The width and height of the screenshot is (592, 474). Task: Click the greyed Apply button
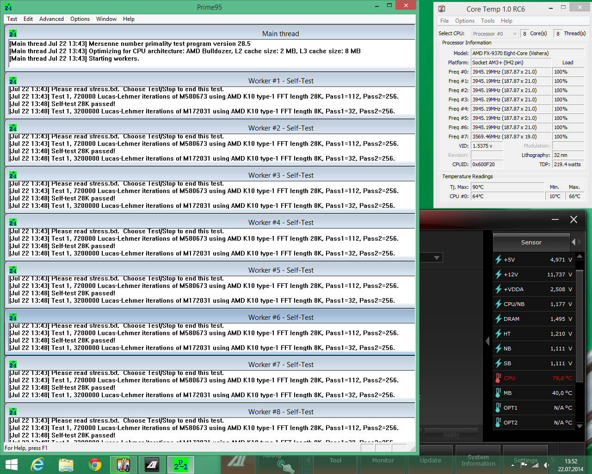coord(451,434)
